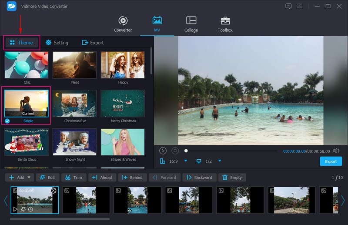Click the clock duration icon on first clip
This screenshot has height=225, width=348.
[x=31, y=209]
